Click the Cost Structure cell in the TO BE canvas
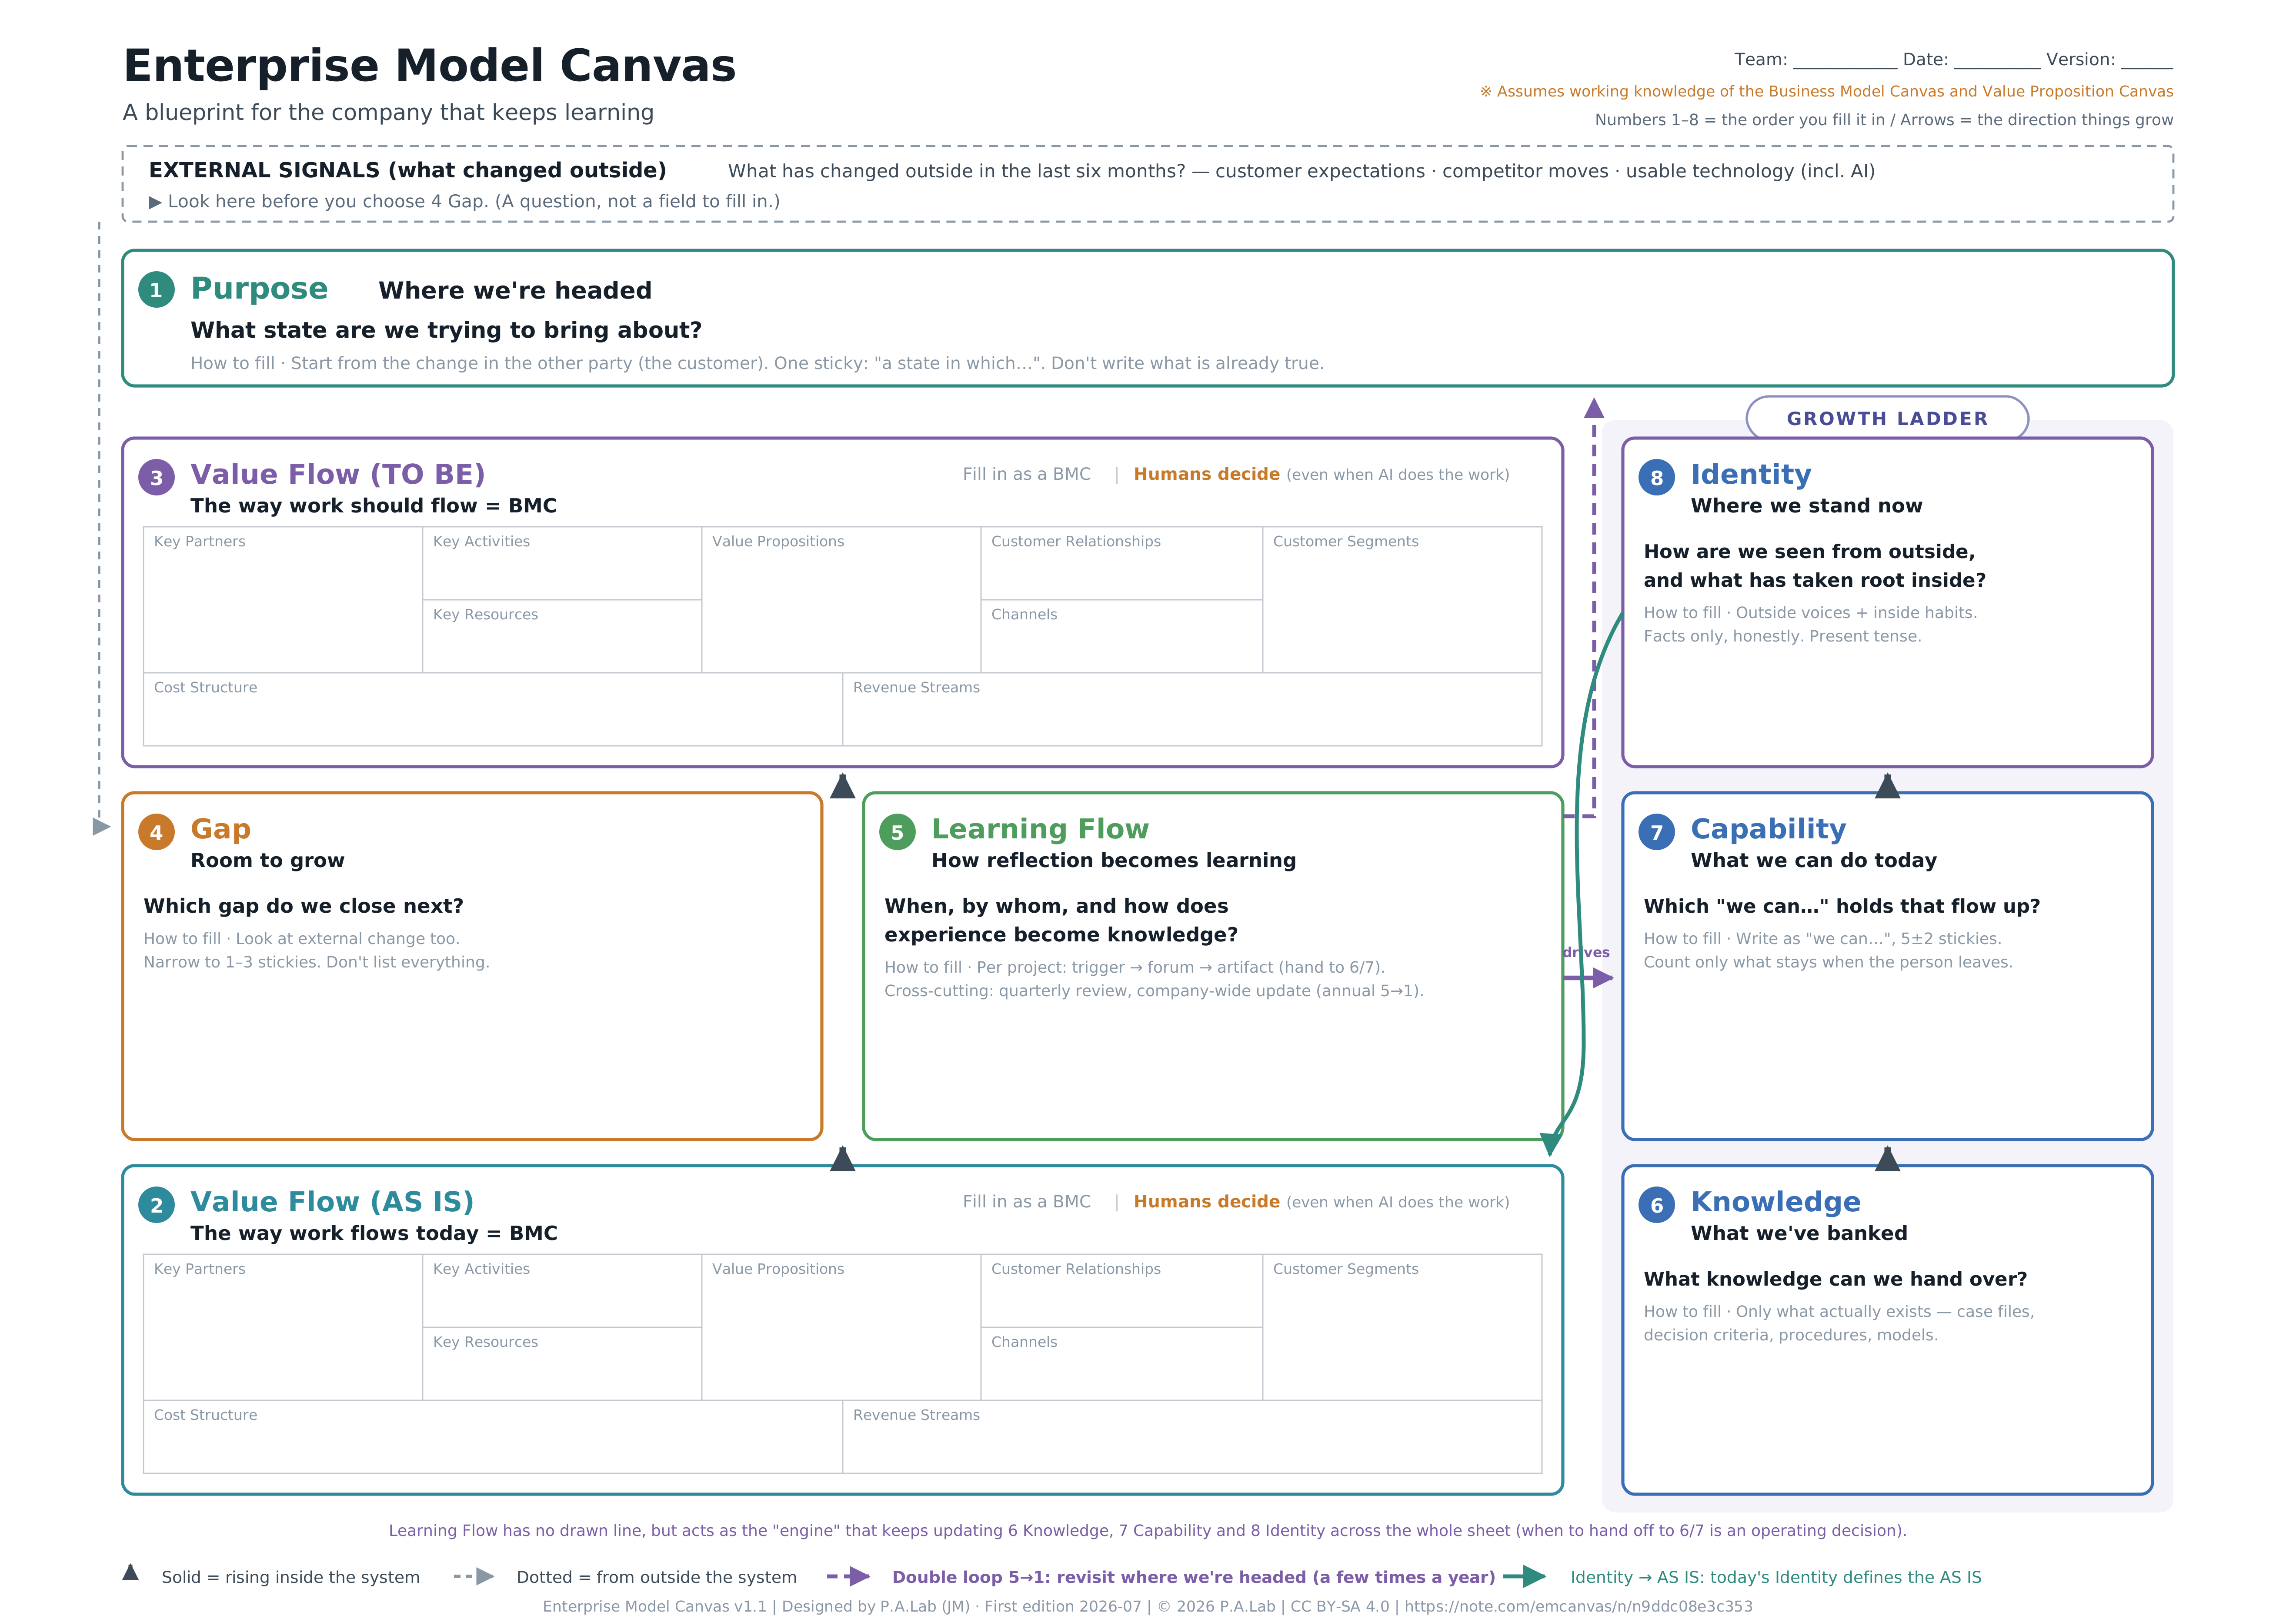2296x1622 pixels. point(493,710)
